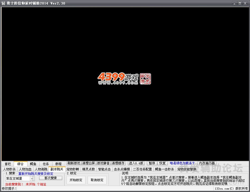Go to the 任务 tab
250x192 pixels.
46,164
